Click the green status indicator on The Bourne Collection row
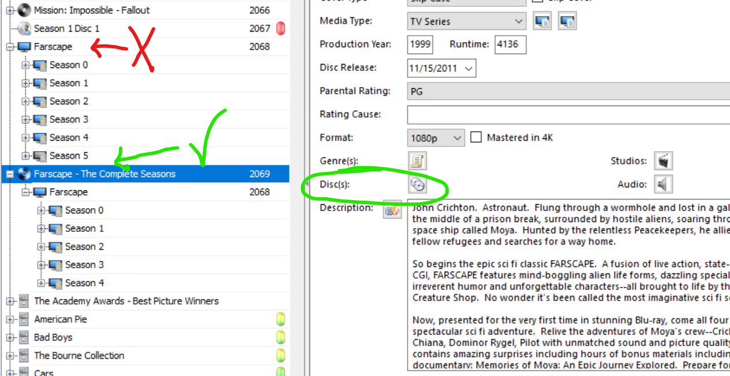Screen dimensions: 730x376 coord(281,355)
